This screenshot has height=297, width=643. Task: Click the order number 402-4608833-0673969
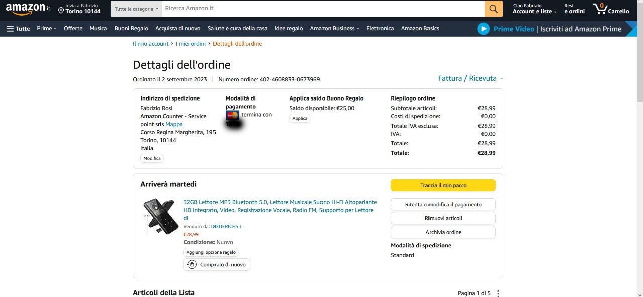[x=290, y=79]
